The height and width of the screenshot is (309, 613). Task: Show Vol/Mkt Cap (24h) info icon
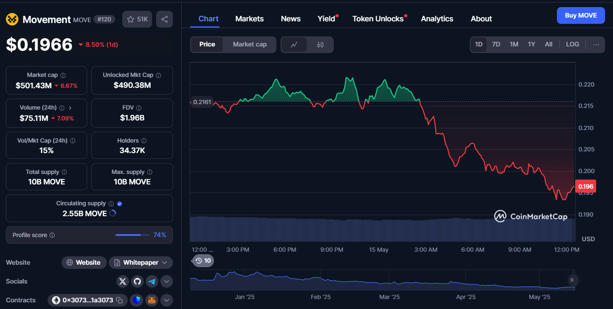coord(73,141)
